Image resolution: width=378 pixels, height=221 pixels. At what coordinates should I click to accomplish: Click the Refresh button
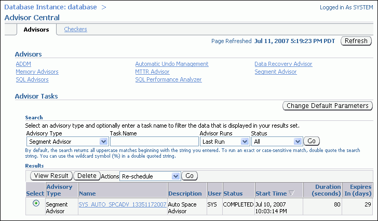(356, 41)
